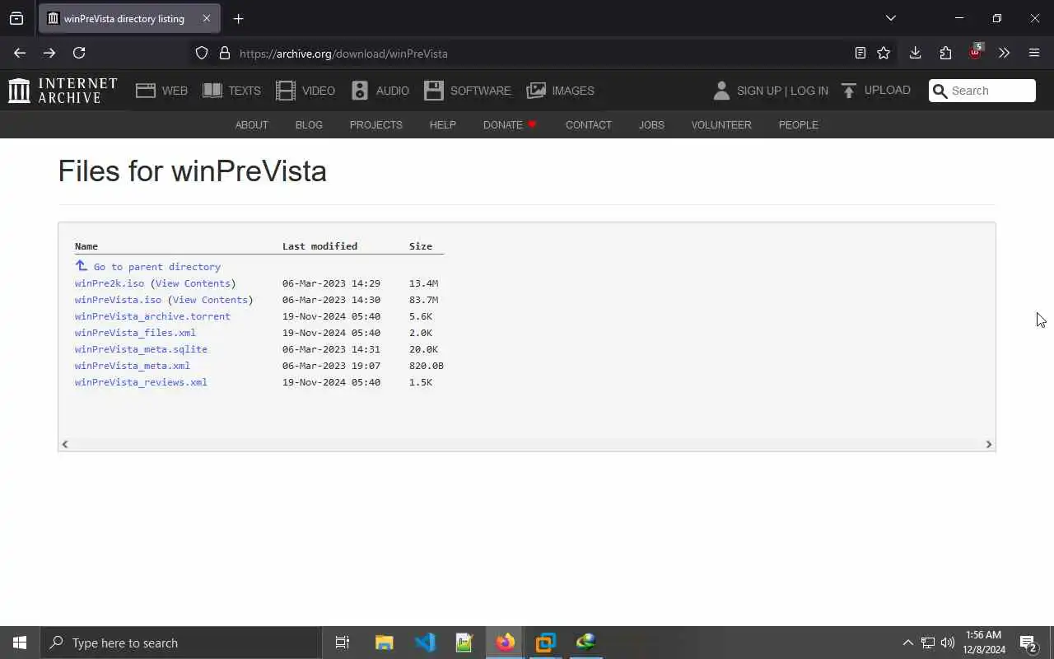Open winPreVista_meta.sqlite link
This screenshot has width=1054, height=659.
point(141,349)
